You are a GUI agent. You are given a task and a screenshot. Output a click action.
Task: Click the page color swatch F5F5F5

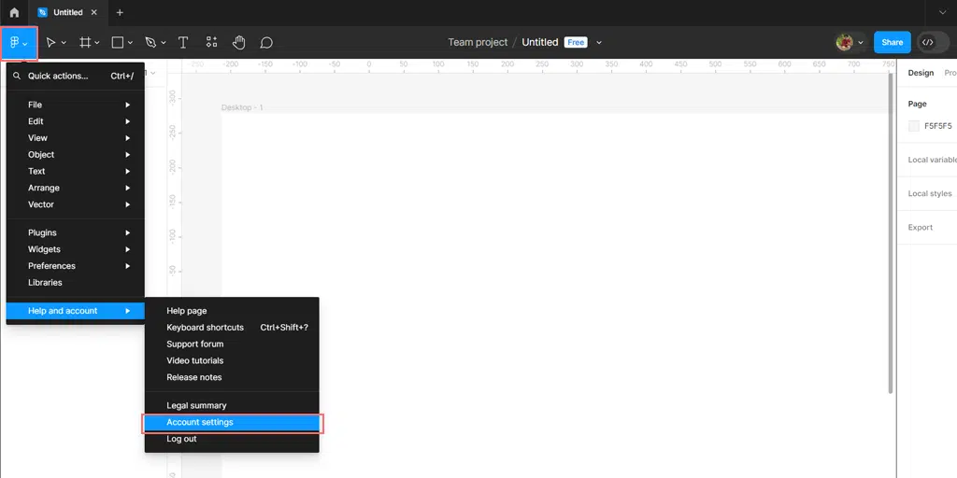coord(914,126)
